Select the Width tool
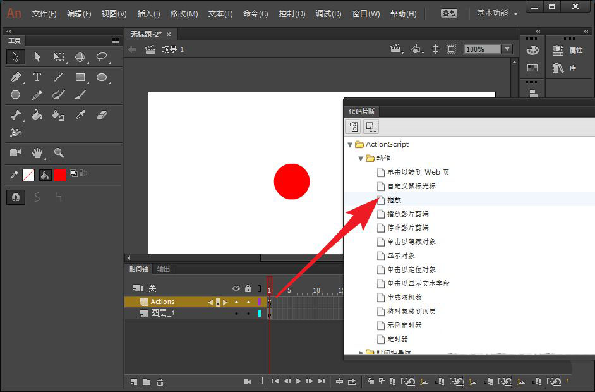 click(x=16, y=133)
